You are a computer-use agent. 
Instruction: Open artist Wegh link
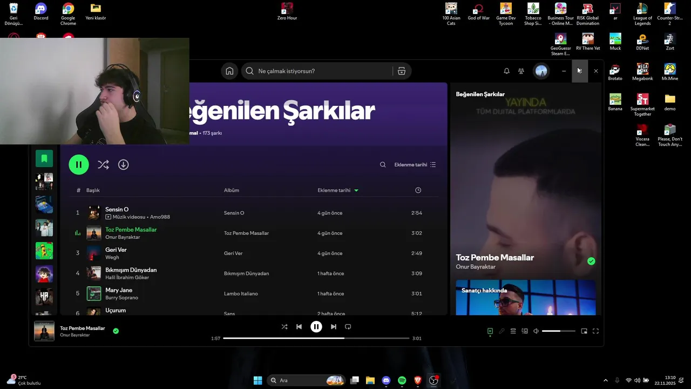pos(112,258)
